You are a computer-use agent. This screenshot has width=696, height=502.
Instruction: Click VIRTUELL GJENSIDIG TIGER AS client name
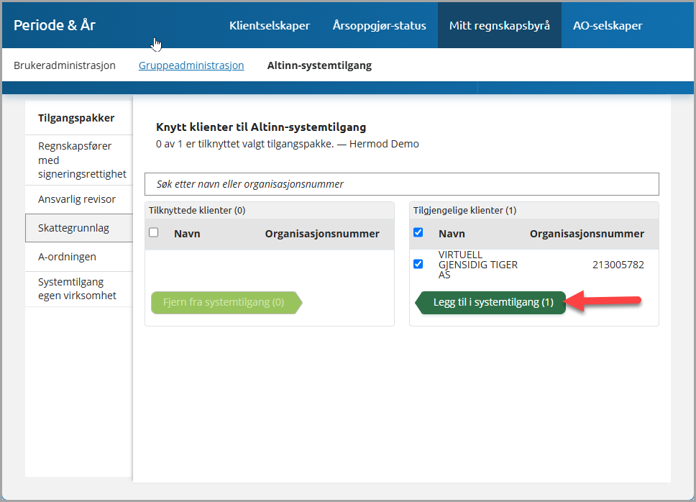click(x=477, y=265)
